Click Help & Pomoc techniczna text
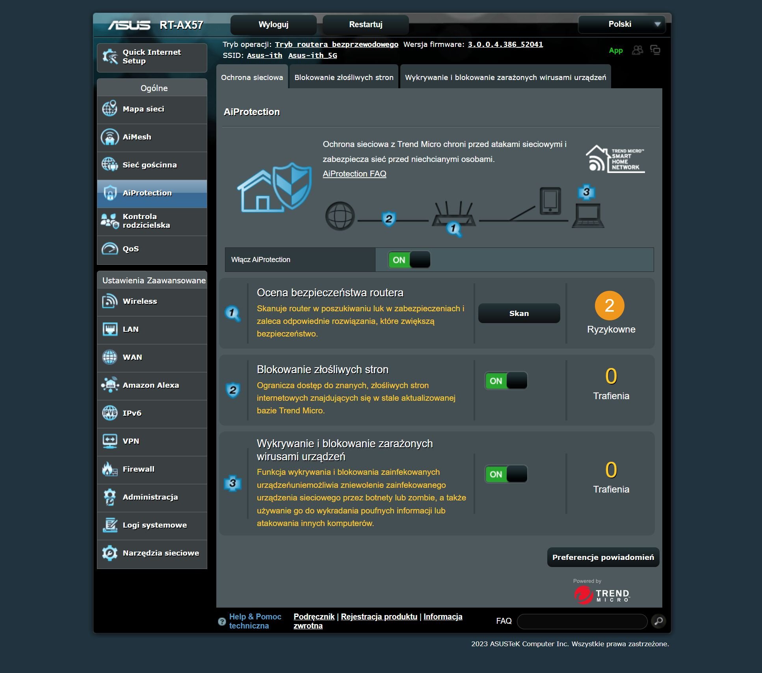 [255, 621]
